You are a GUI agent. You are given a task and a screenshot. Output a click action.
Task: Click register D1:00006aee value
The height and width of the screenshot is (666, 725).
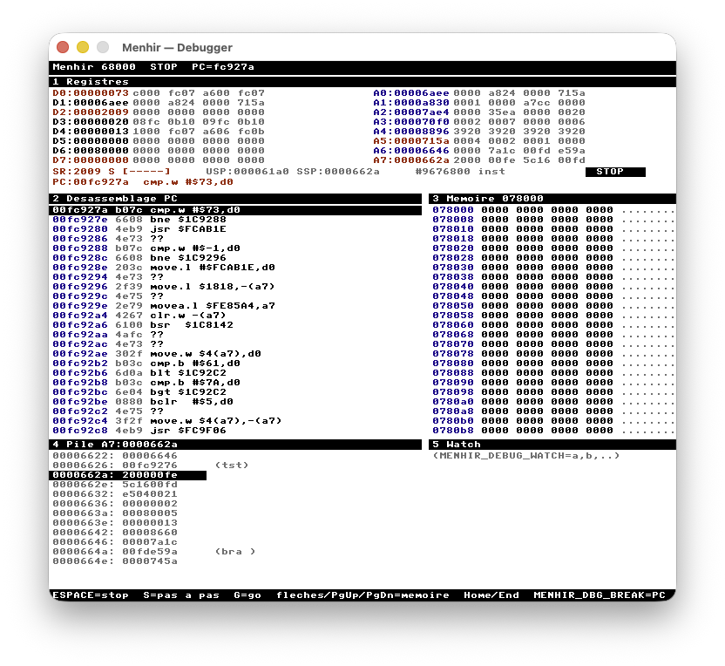coord(91,103)
